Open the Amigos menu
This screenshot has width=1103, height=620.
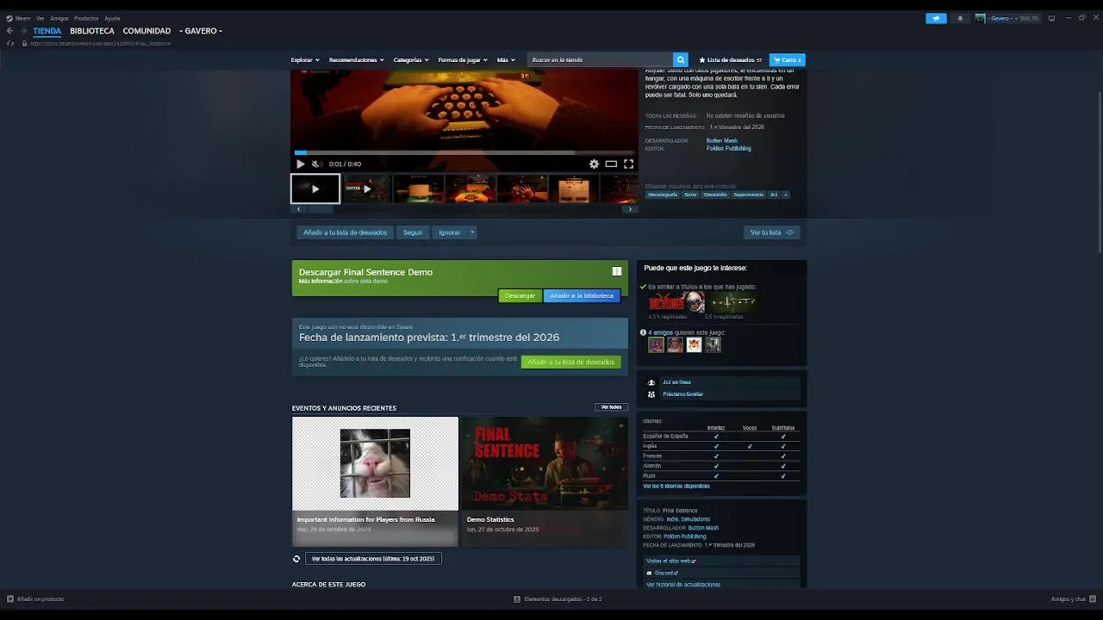click(x=59, y=18)
